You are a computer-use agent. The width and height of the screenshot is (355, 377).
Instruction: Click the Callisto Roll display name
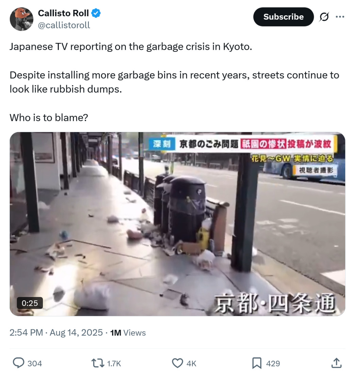pos(63,13)
